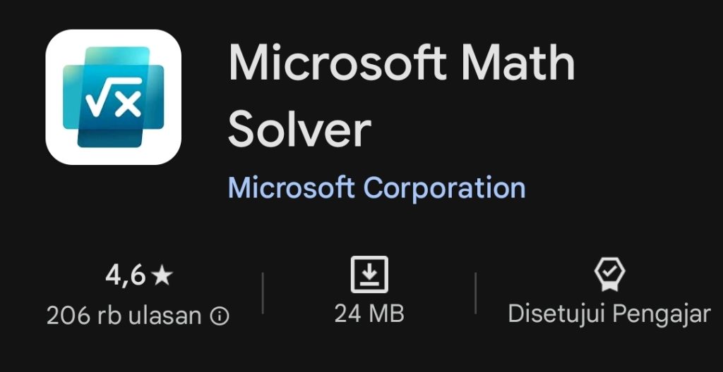The height and width of the screenshot is (372, 723).
Task: Tap the star icon beside 4,6
Action: (162, 276)
